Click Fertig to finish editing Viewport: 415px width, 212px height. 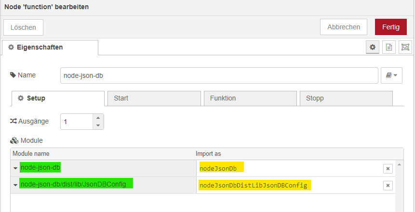(x=390, y=27)
